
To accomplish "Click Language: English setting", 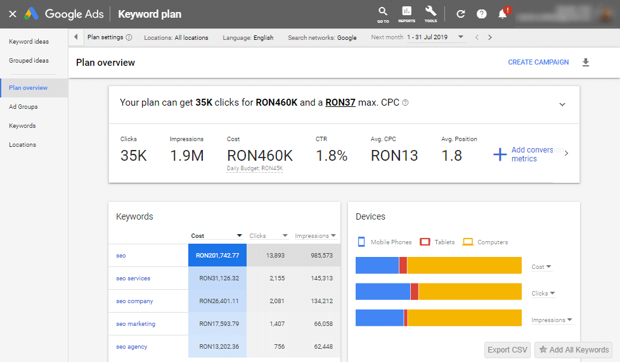I will pyautogui.click(x=248, y=38).
